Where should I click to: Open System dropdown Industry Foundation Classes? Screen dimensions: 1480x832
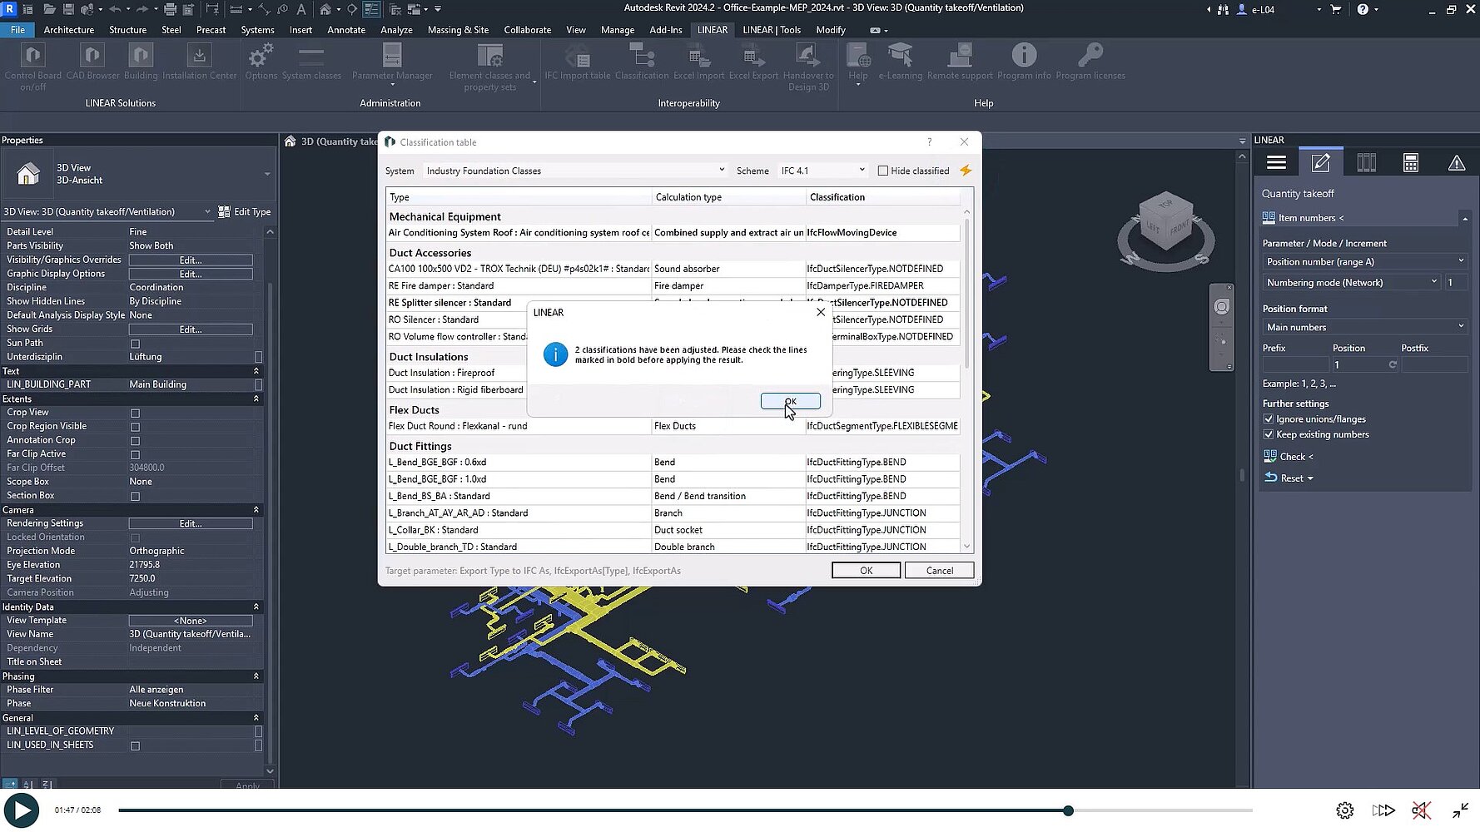[574, 171]
